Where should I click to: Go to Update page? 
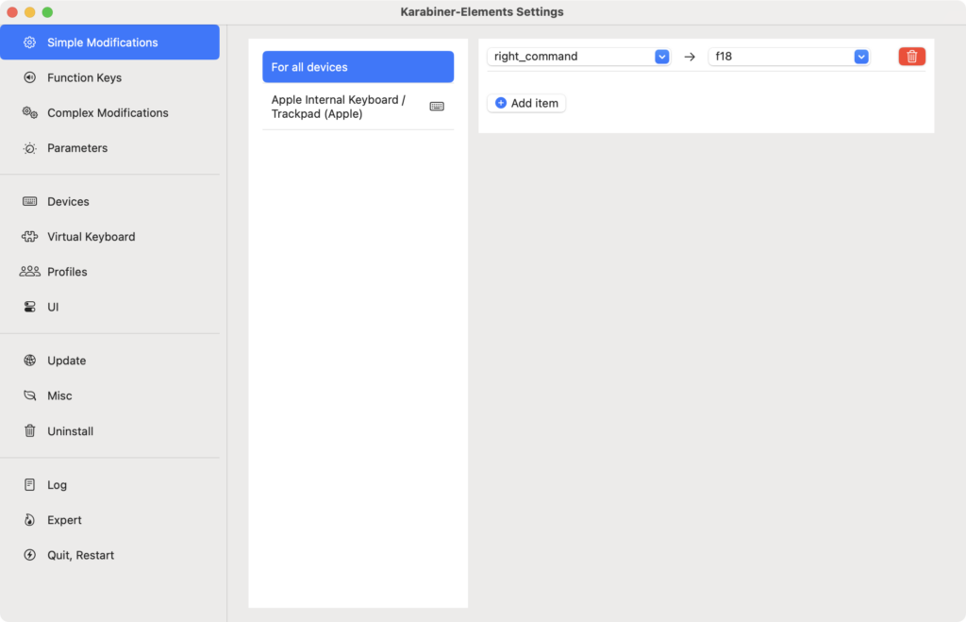click(x=109, y=361)
